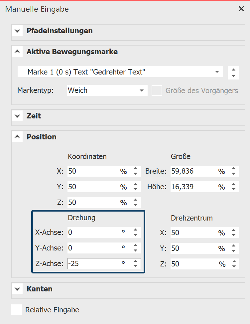Image resolution: width=250 pixels, height=324 pixels.
Task: Increase the Breite size value
Action: 233,169
